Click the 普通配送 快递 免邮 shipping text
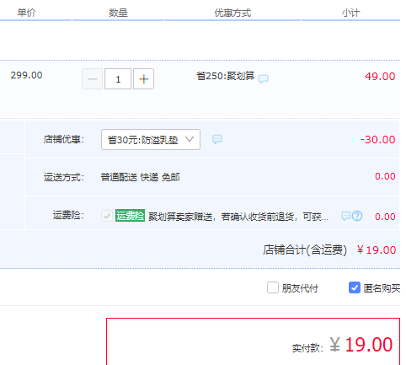The image size is (406, 365). pos(141,177)
